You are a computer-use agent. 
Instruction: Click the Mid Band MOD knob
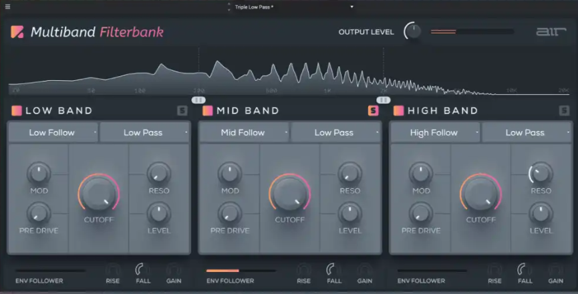click(230, 174)
